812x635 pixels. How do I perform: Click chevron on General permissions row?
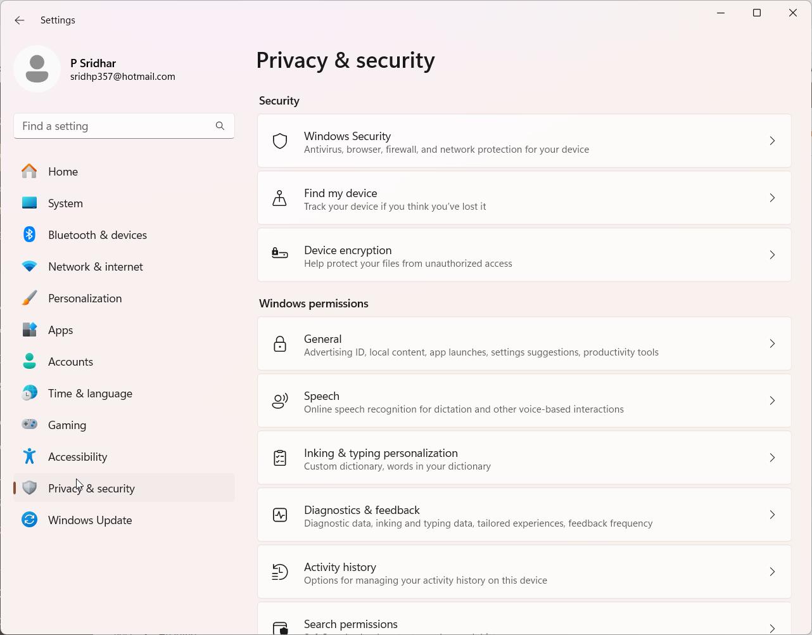[x=772, y=343]
